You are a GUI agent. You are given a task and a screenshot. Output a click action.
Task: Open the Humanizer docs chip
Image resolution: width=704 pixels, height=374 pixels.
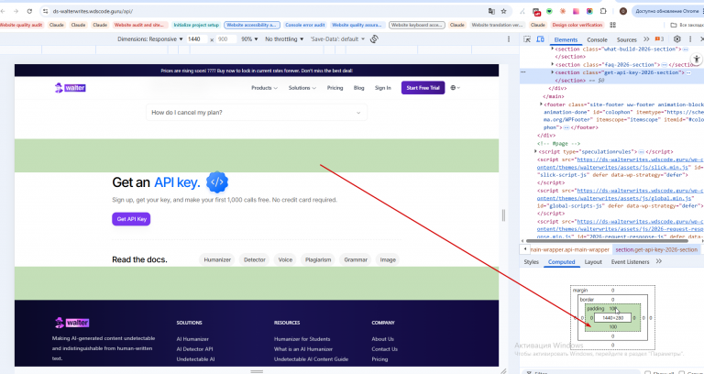pos(217,259)
